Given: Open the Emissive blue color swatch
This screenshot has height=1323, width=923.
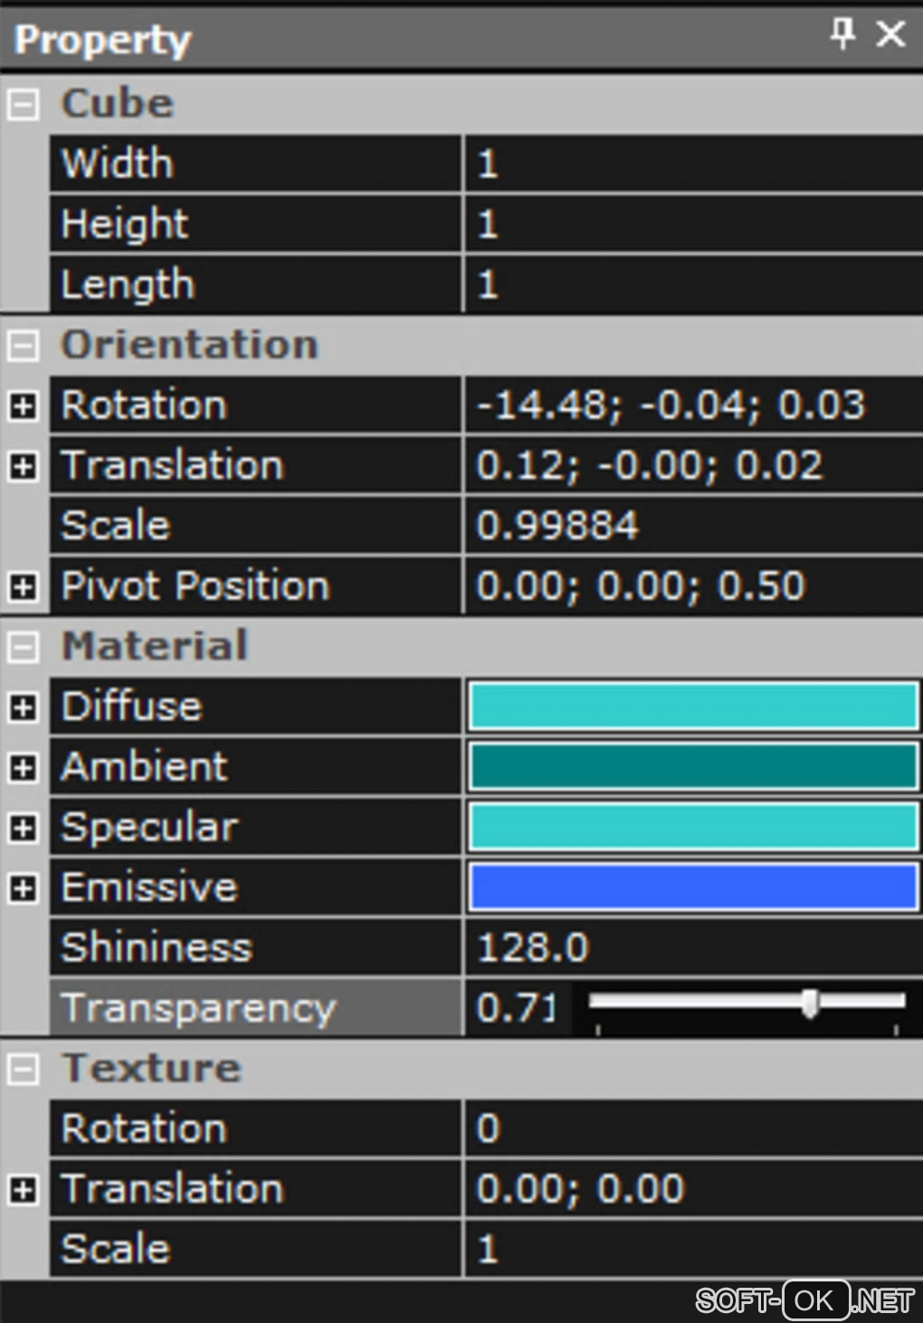Looking at the screenshot, I should (x=694, y=887).
